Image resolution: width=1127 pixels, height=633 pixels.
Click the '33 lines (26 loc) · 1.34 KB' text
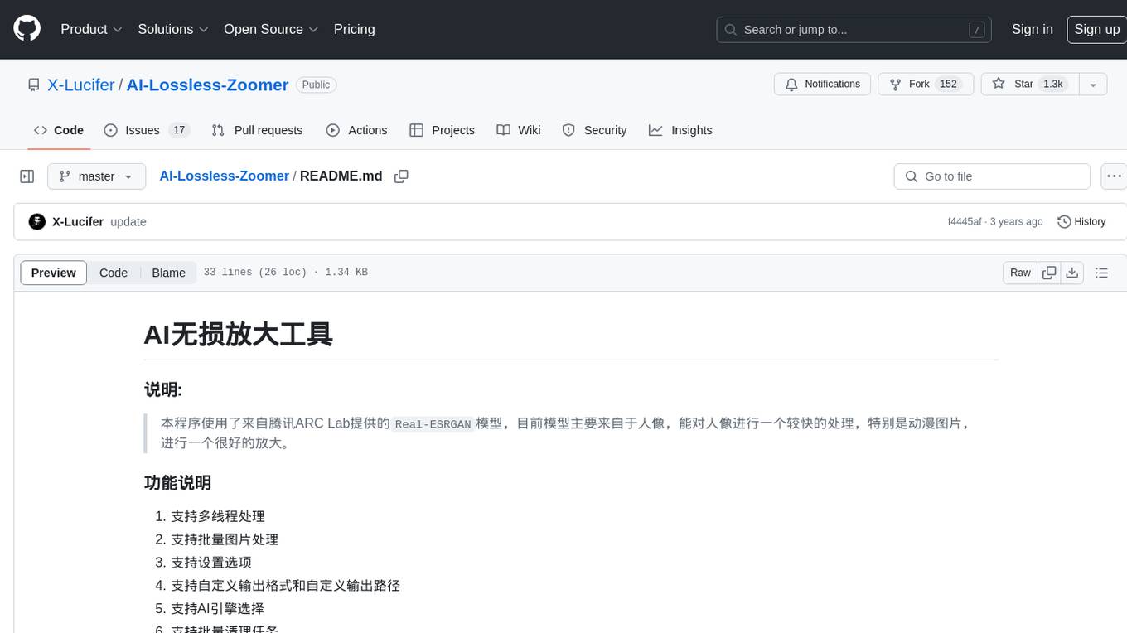(285, 273)
